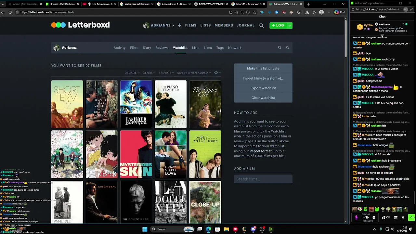This screenshot has height=234, width=416.
Task: Click the volume icon in system tray
Action: (x=392, y=229)
